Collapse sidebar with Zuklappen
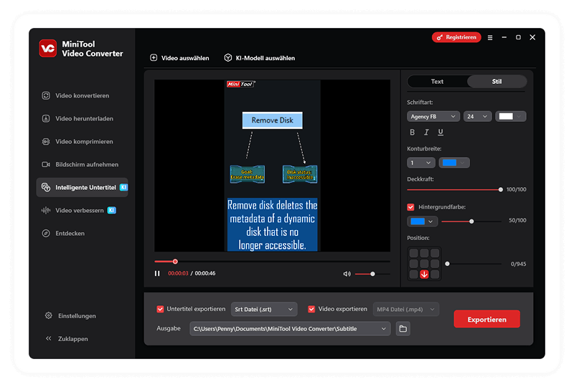This screenshot has height=387, width=574. pyautogui.click(x=67, y=339)
